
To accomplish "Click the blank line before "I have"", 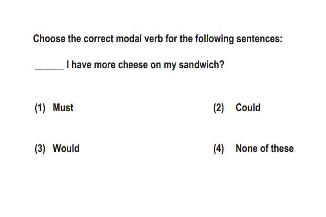I will 50,69.
